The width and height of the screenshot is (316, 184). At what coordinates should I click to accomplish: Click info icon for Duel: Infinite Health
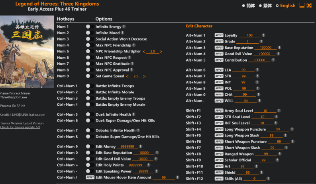(x=133, y=114)
